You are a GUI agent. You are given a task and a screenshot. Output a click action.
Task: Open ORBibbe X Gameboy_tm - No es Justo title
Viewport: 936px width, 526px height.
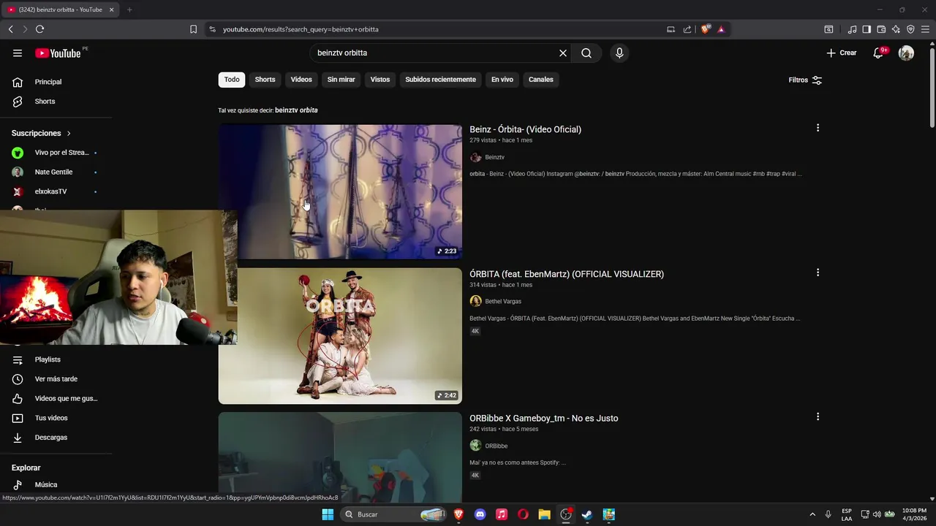click(543, 418)
